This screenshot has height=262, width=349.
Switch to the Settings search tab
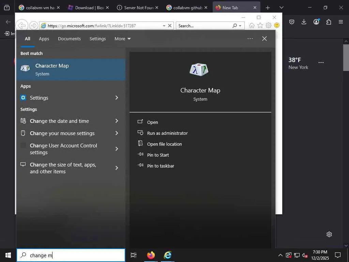tap(97, 39)
